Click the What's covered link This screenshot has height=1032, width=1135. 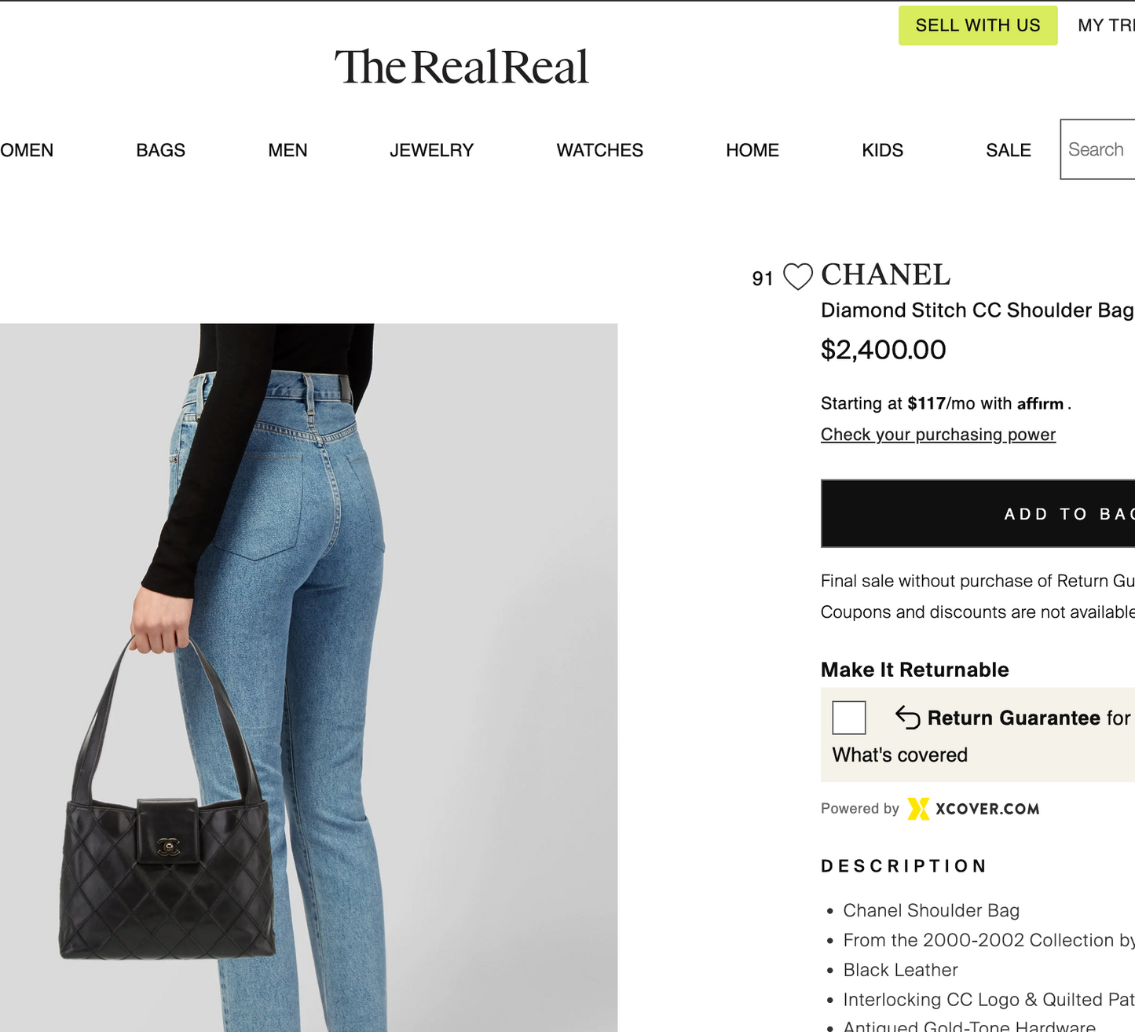(900, 755)
